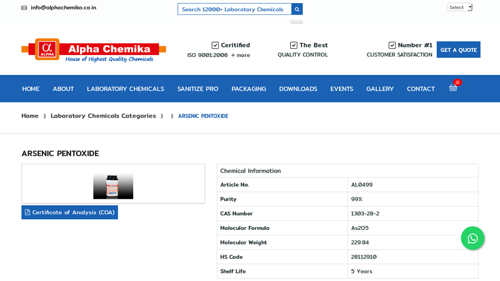
Task: Open the shopping basket cart icon
Action: pos(453,88)
